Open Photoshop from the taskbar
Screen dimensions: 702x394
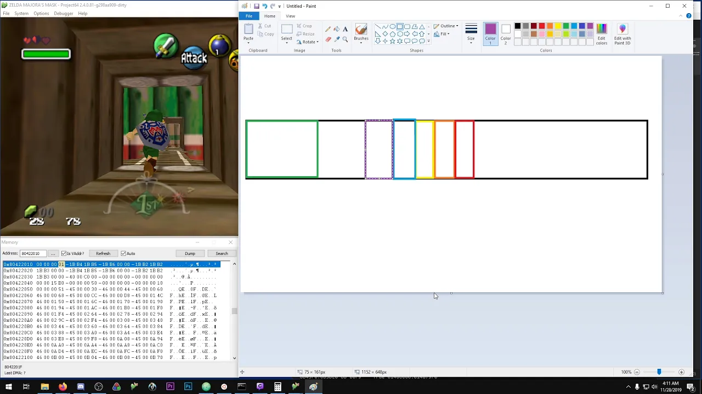(188, 387)
